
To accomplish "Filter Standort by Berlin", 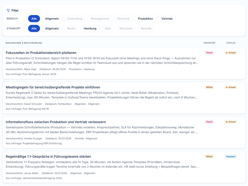I will 71,28.
